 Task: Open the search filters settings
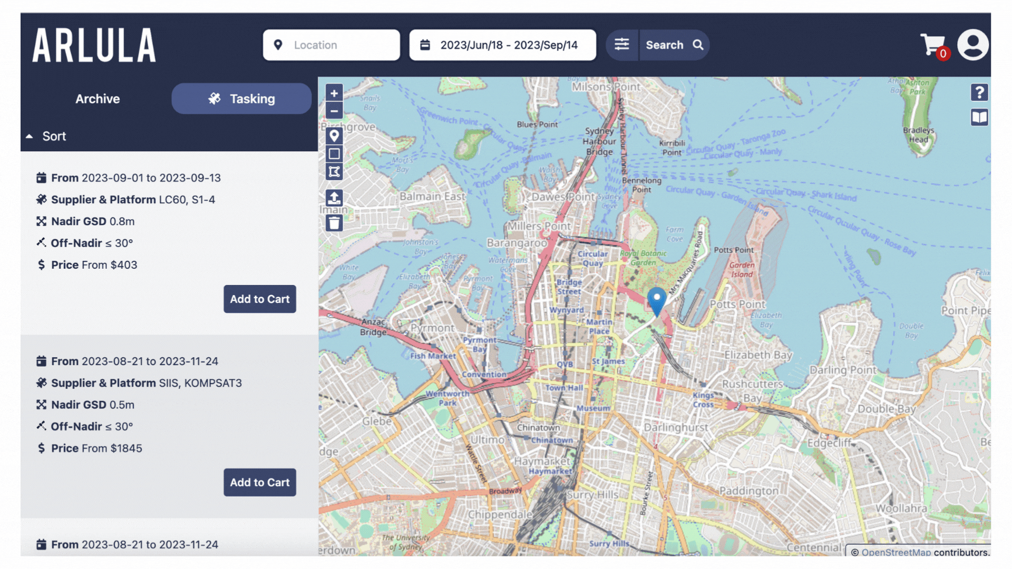(622, 45)
